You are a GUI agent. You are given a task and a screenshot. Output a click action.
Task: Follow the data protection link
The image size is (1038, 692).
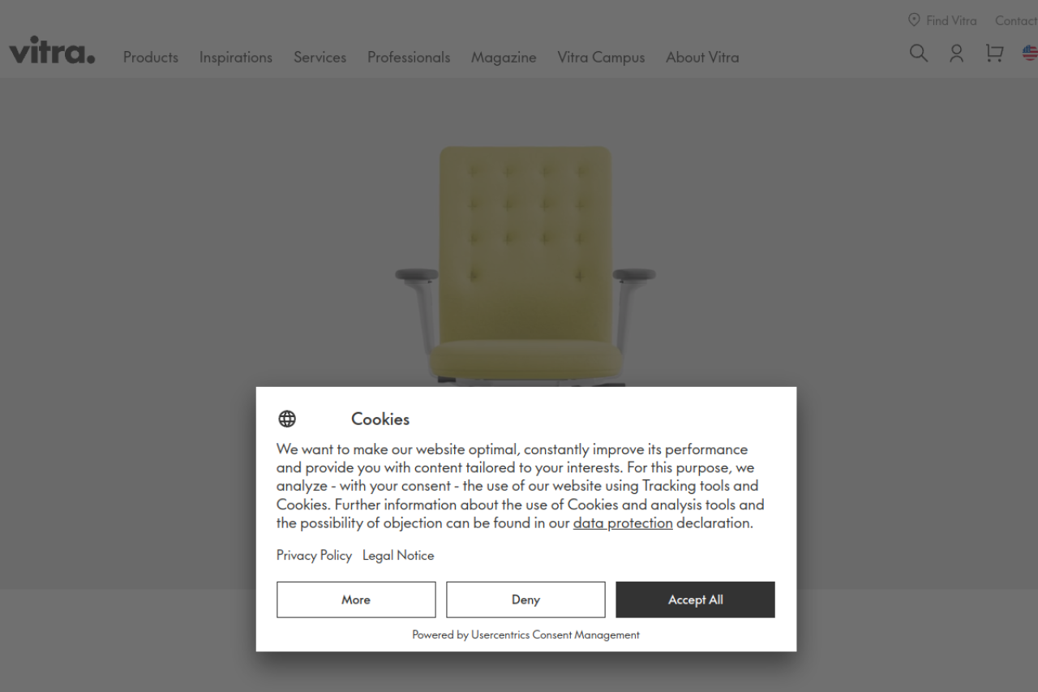tap(623, 523)
